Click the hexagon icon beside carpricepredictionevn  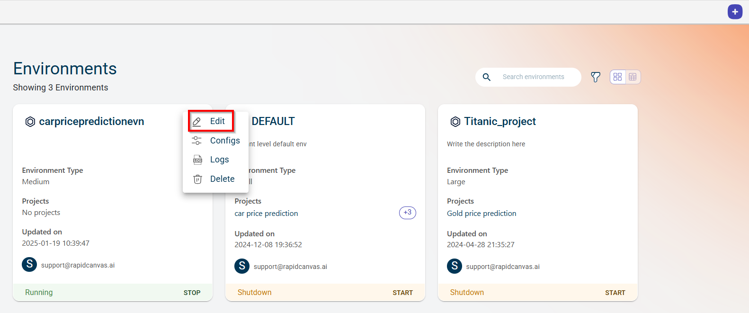[30, 122]
